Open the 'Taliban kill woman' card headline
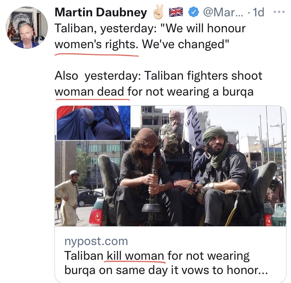The height and width of the screenshot is (283, 291). 166,263
